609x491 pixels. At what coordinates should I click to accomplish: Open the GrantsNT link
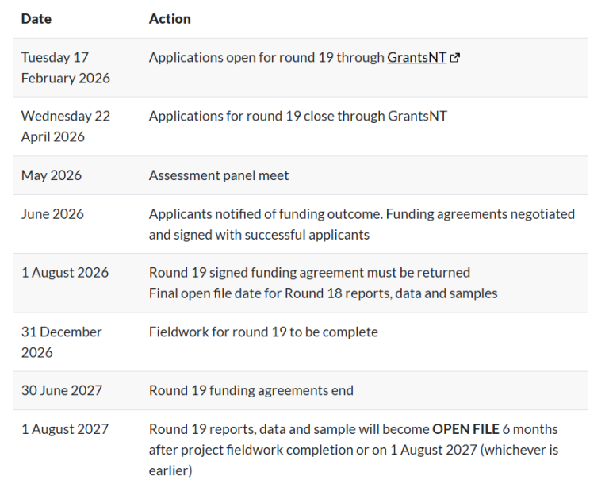pos(416,57)
